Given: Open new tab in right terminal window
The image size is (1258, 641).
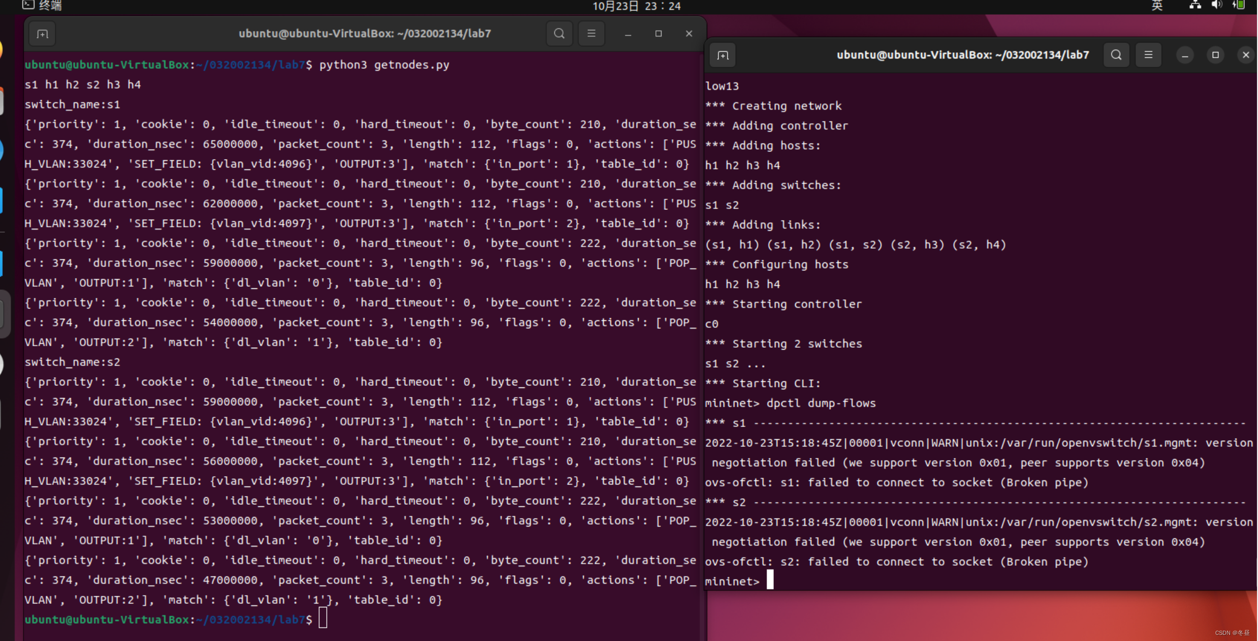Looking at the screenshot, I should 723,55.
